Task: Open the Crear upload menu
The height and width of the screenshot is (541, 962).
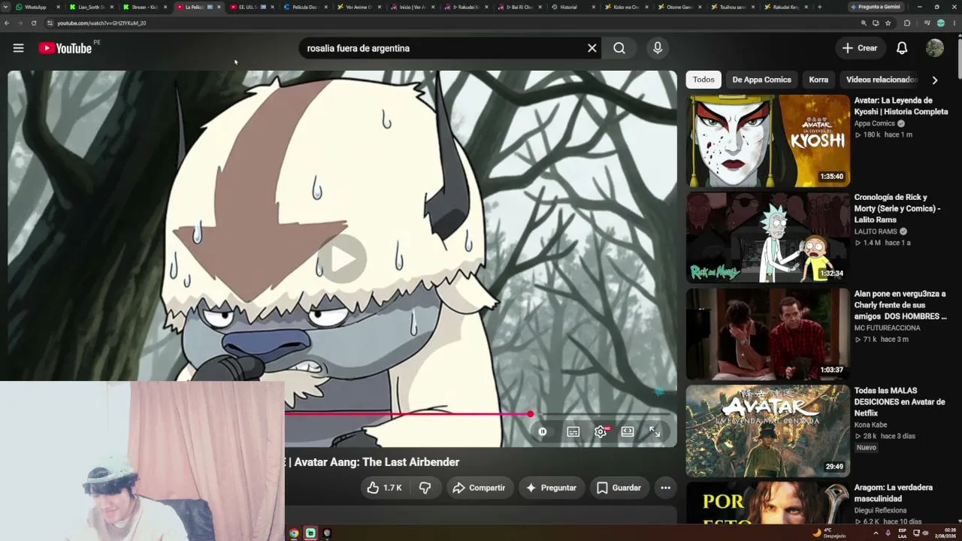Action: [x=860, y=48]
